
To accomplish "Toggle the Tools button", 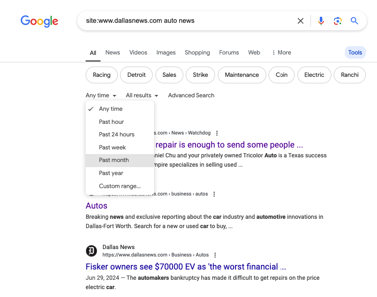I will point(355,53).
